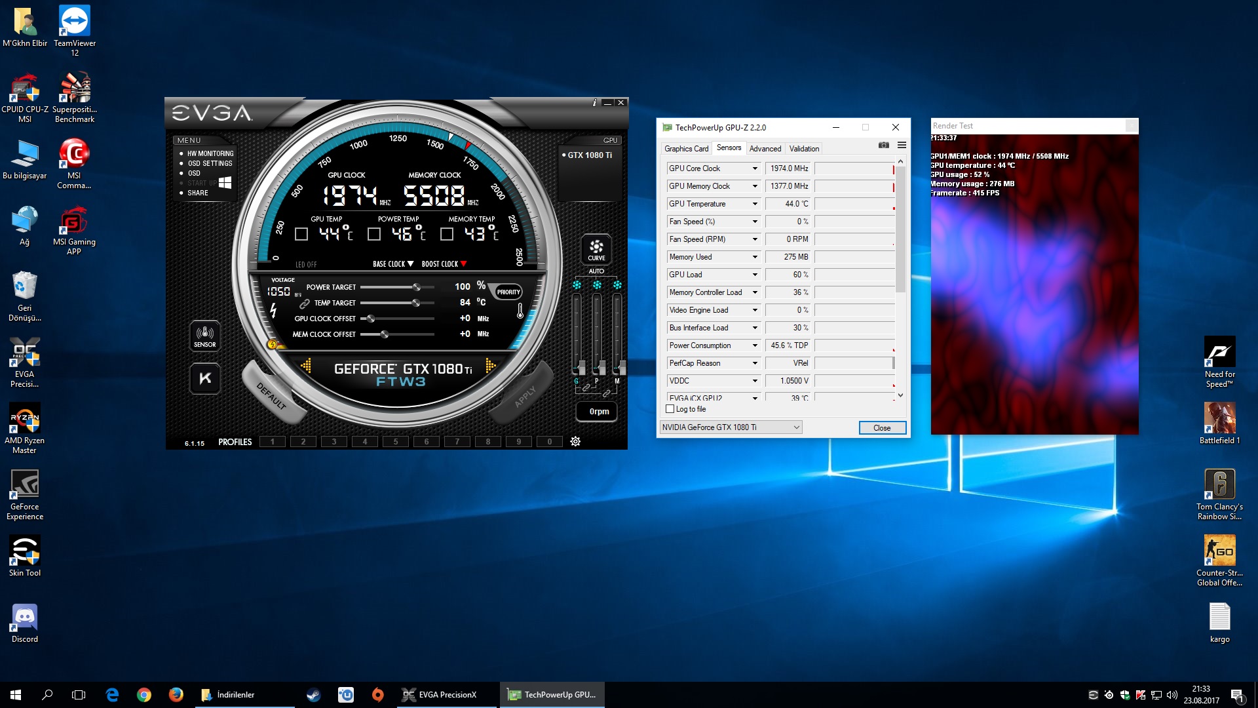Open Counter-Strike Global Offensive desktop icon
The height and width of the screenshot is (708, 1258).
[1219, 560]
